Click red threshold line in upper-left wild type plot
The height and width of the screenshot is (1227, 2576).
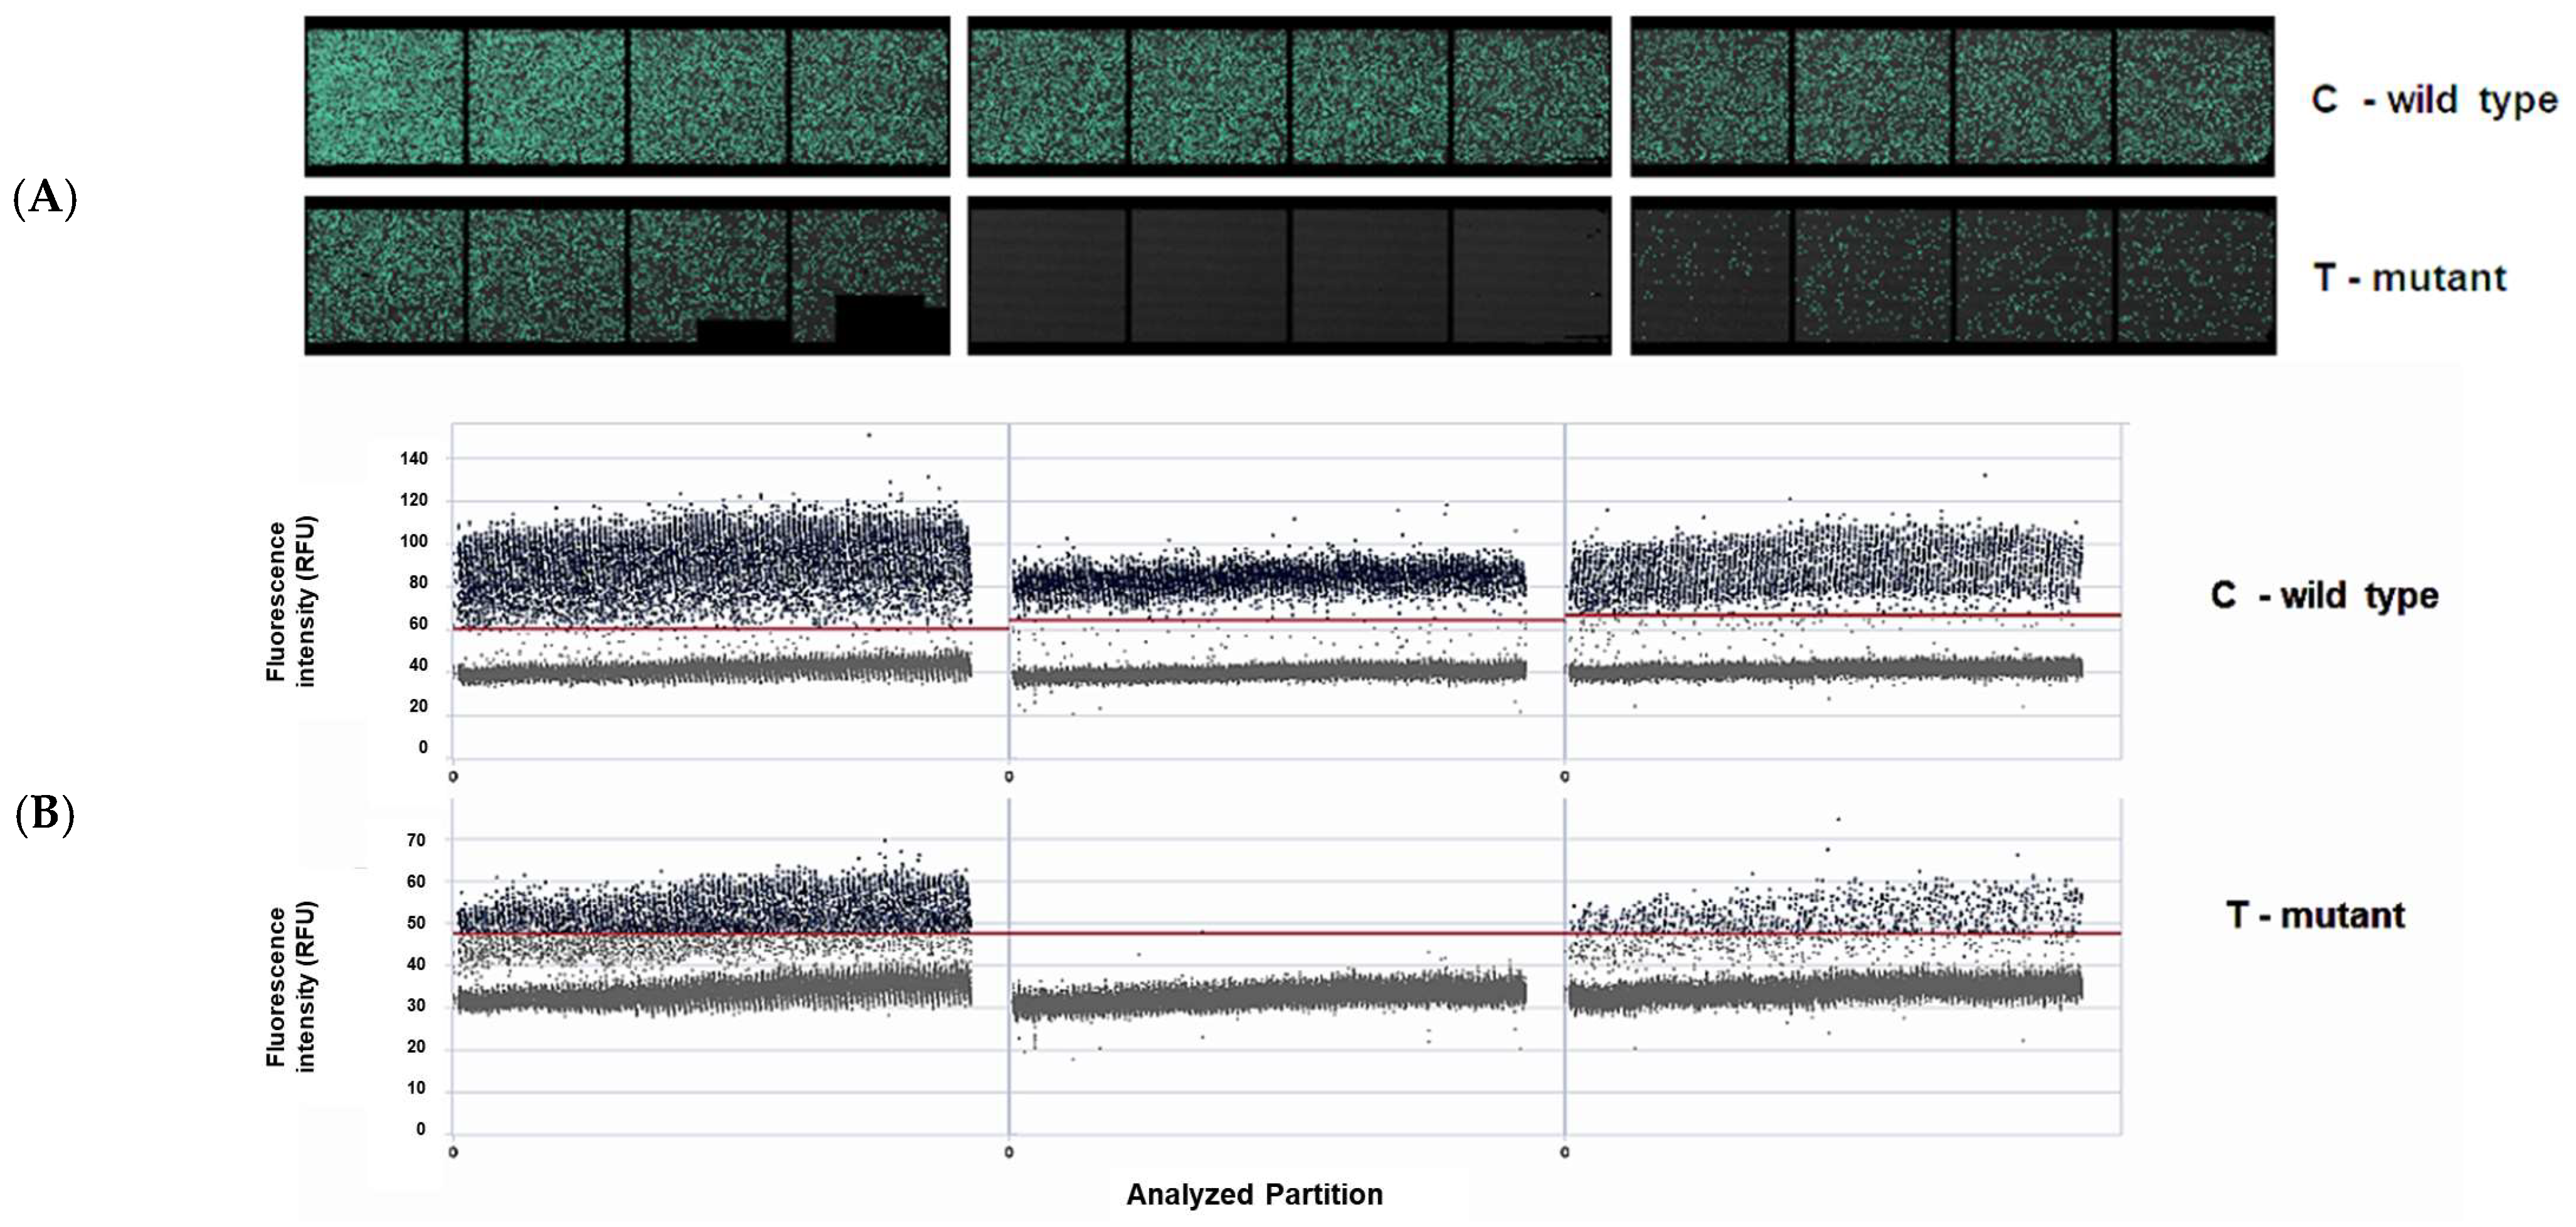[730, 629]
